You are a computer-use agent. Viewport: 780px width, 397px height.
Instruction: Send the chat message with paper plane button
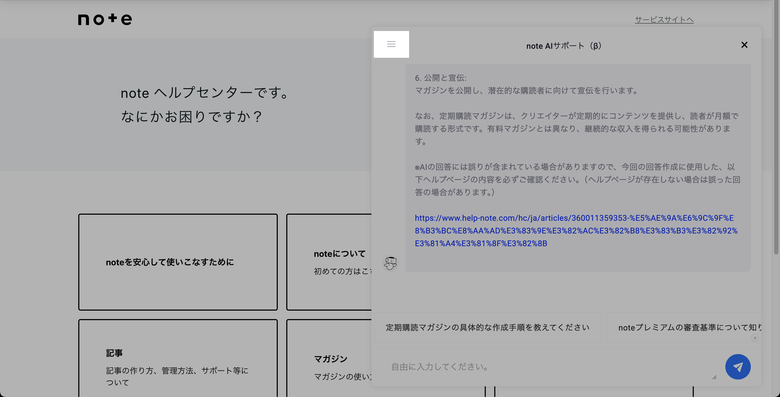738,367
